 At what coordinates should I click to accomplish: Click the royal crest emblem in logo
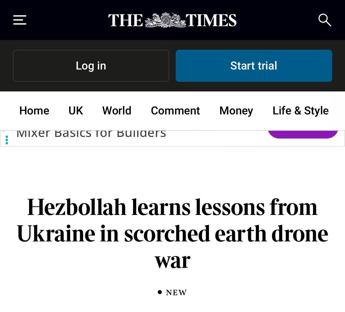(165, 20)
